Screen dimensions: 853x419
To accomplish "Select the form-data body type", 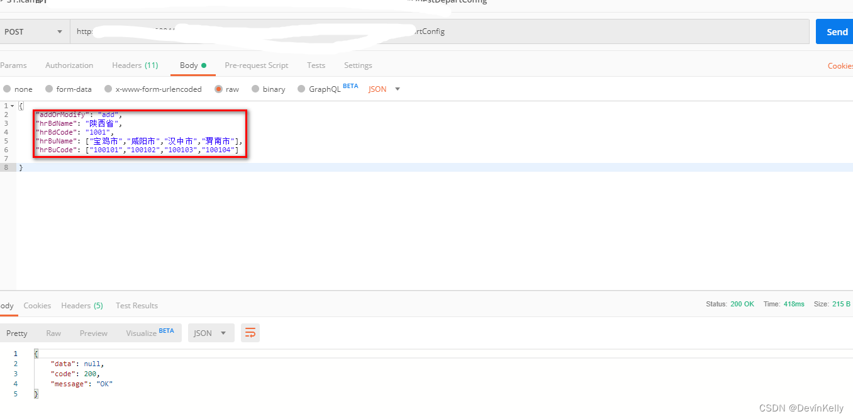I will pos(69,89).
